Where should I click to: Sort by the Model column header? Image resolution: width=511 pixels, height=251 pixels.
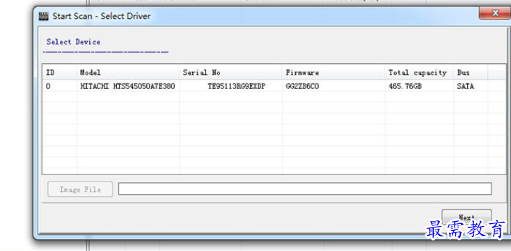(x=128, y=72)
